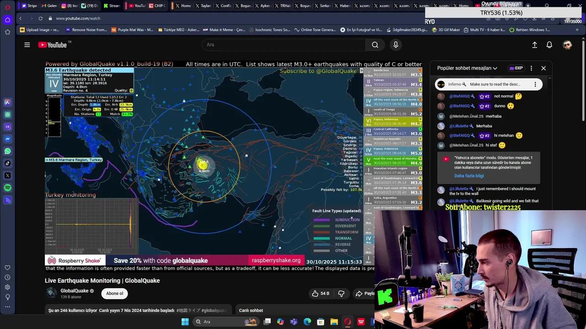Go to Opera start page home icon
Viewport: 586px width, 329px height.
(x=7, y=20)
